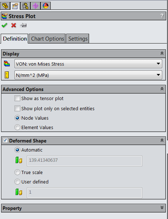Open help via question mark icon

tap(162, 16)
